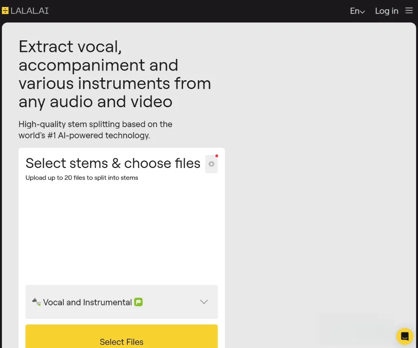Image resolution: width=418 pixels, height=348 pixels.
Task: Click the Upload up to 20 files text
Action: click(82, 177)
